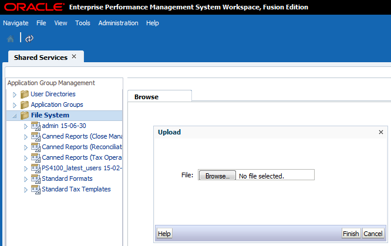Click the Application Groups folder icon
The width and height of the screenshot is (391, 246).
tap(25, 105)
